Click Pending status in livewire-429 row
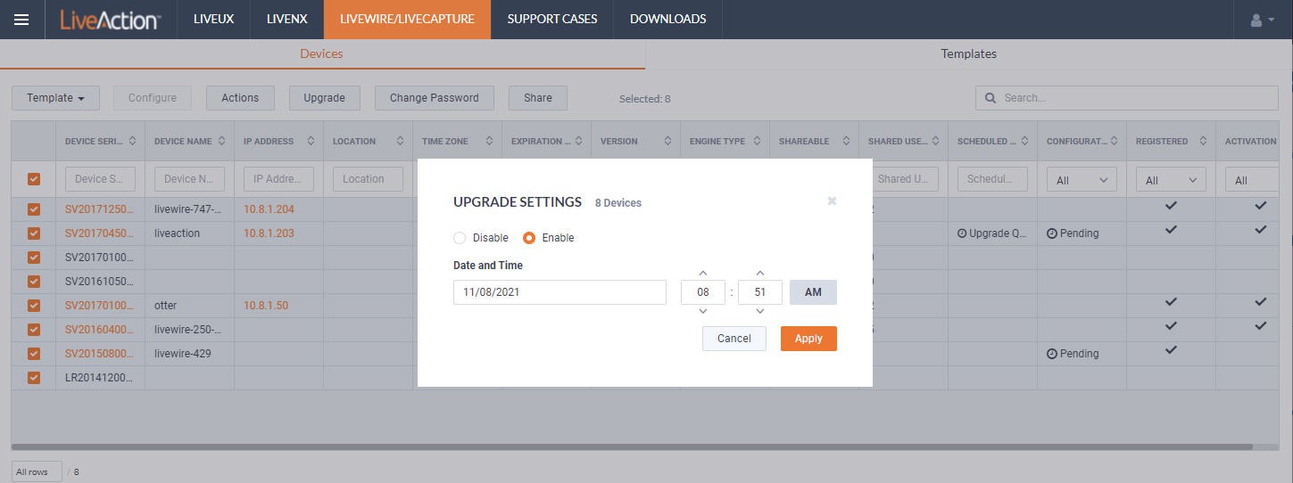This screenshot has width=1293, height=483. [x=1073, y=354]
